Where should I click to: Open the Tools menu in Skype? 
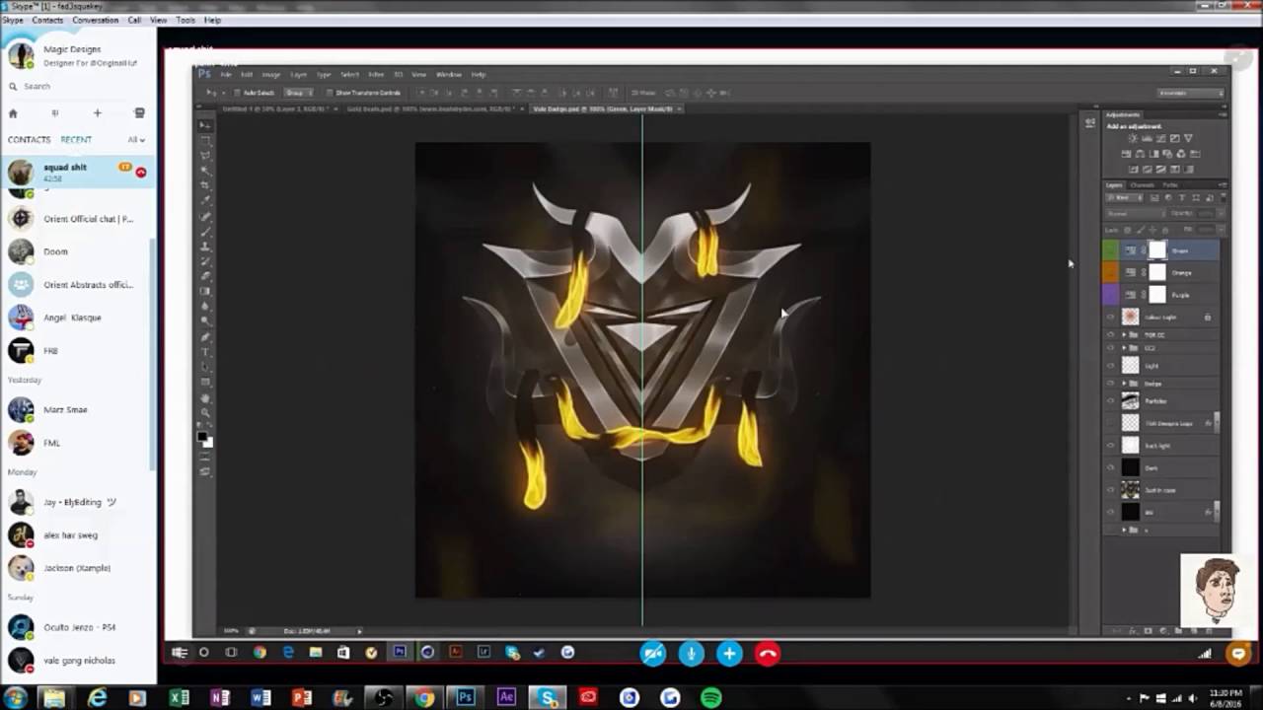(186, 20)
